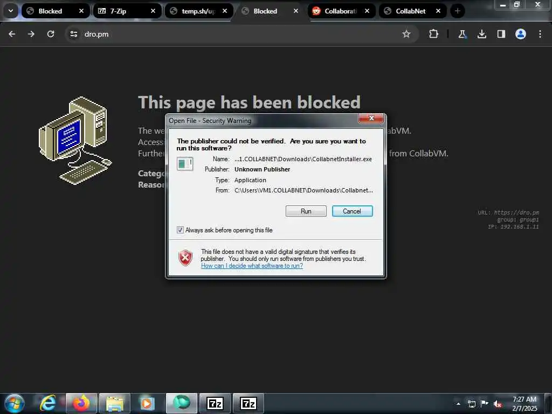Close the 7-Zip tab
Screen dimensions: 552x414
pyautogui.click(x=153, y=11)
